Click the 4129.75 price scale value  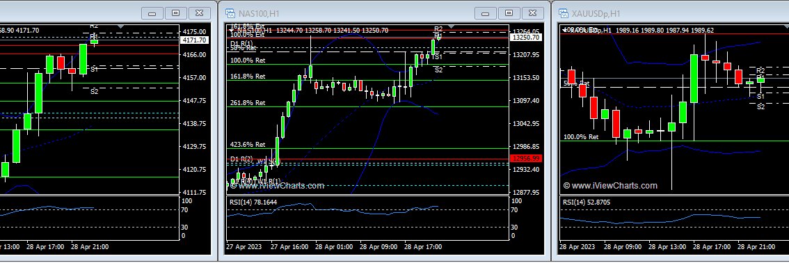point(195,146)
